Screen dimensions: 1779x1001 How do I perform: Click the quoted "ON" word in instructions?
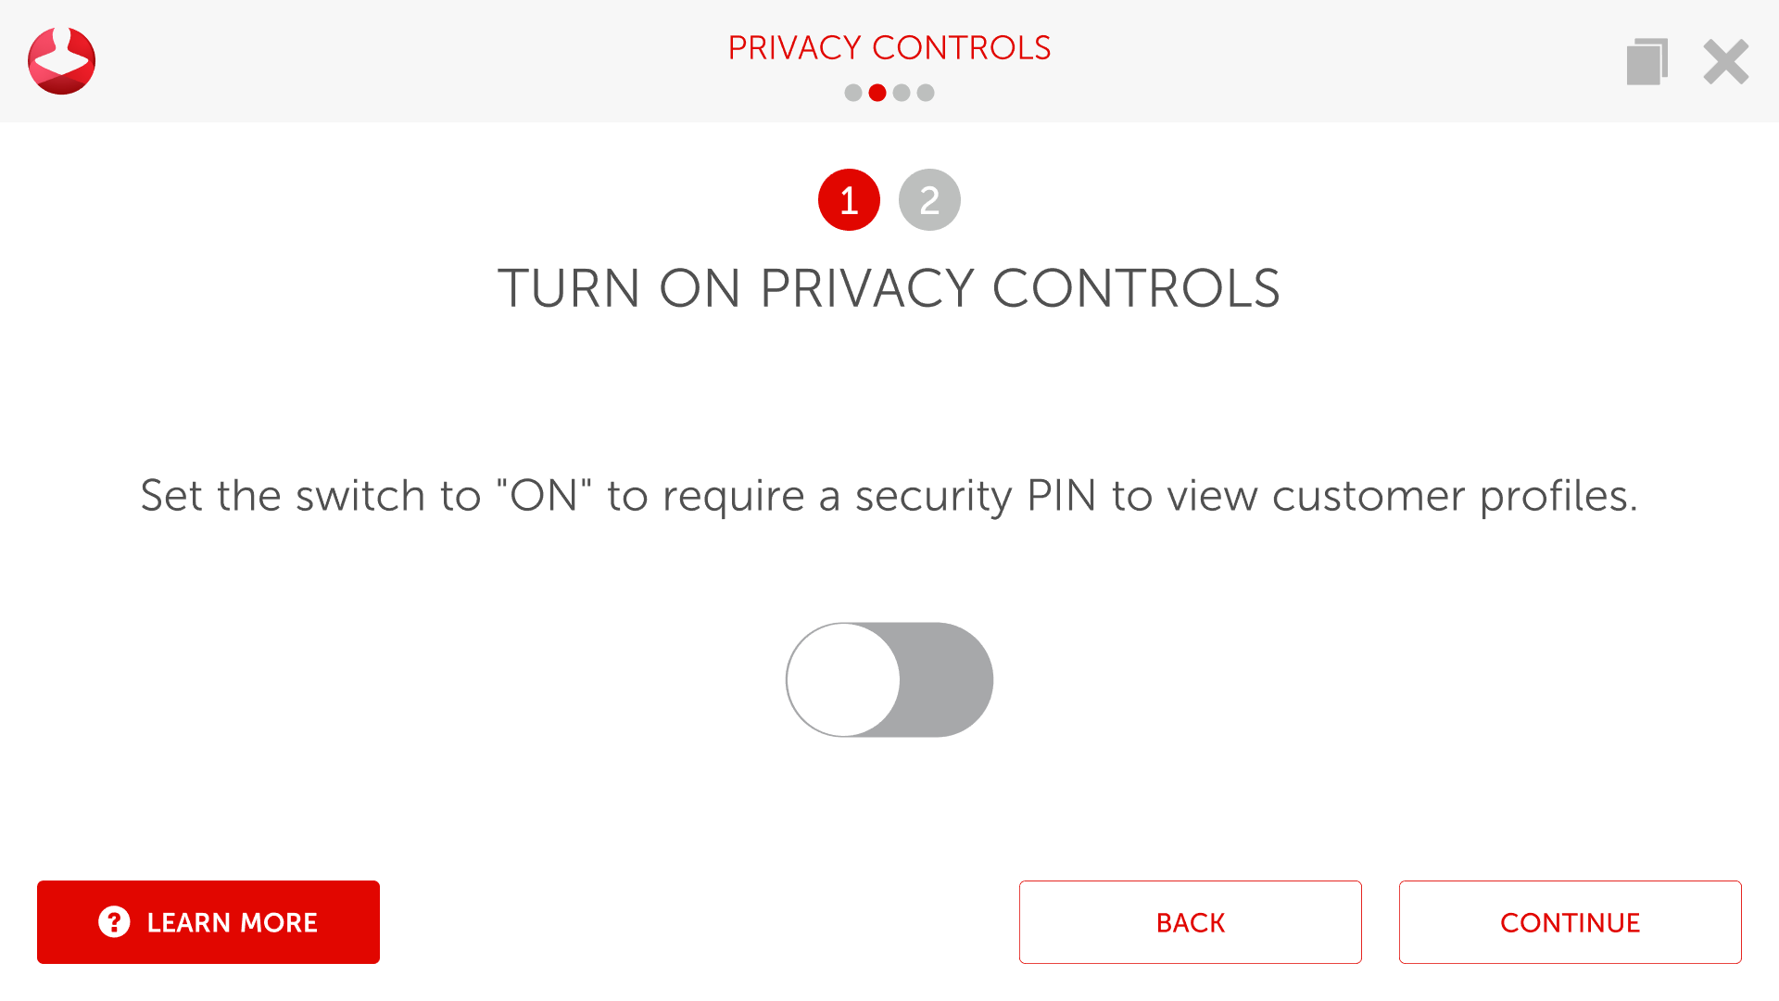pyautogui.click(x=544, y=496)
